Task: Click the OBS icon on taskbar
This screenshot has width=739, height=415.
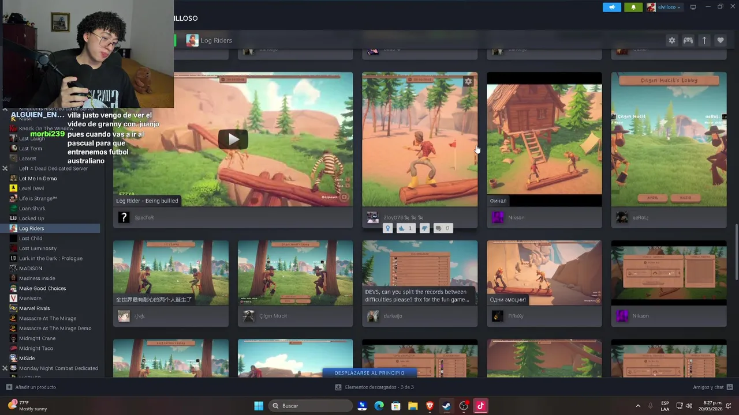Action: pos(464,406)
